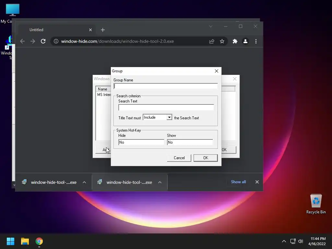Open File Explorer from taskbar
This screenshot has height=249, width=332.
25,241
